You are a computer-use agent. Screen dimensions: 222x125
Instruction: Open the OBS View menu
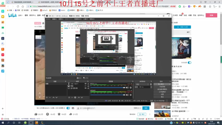[x=61, y=19]
